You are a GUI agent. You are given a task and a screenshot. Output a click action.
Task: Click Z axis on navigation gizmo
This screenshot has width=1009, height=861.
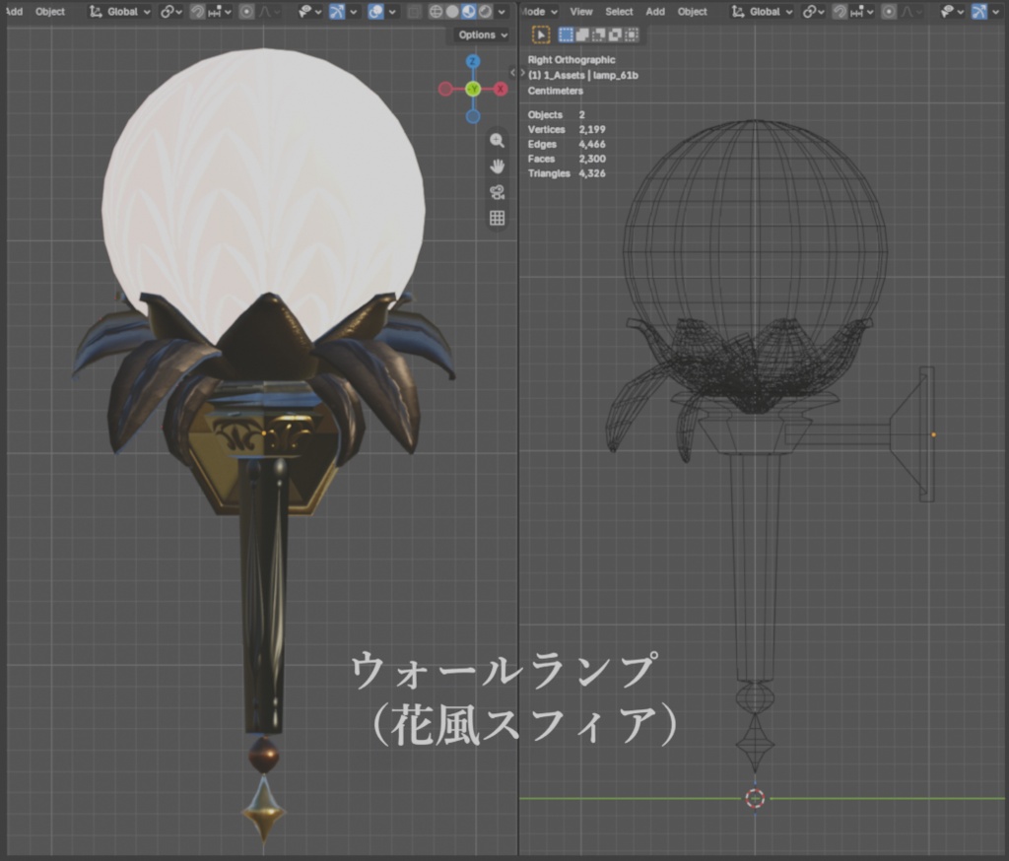(x=473, y=61)
